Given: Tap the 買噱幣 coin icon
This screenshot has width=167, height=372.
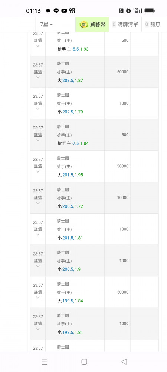Looking at the screenshot, I should click(84, 24).
